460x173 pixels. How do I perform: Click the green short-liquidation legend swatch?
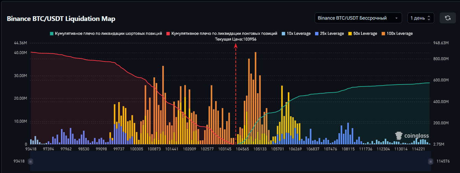51,33
